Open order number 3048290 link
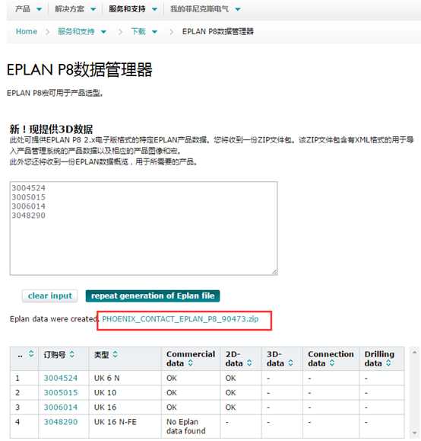The height and width of the screenshot is (441, 421). click(x=61, y=422)
